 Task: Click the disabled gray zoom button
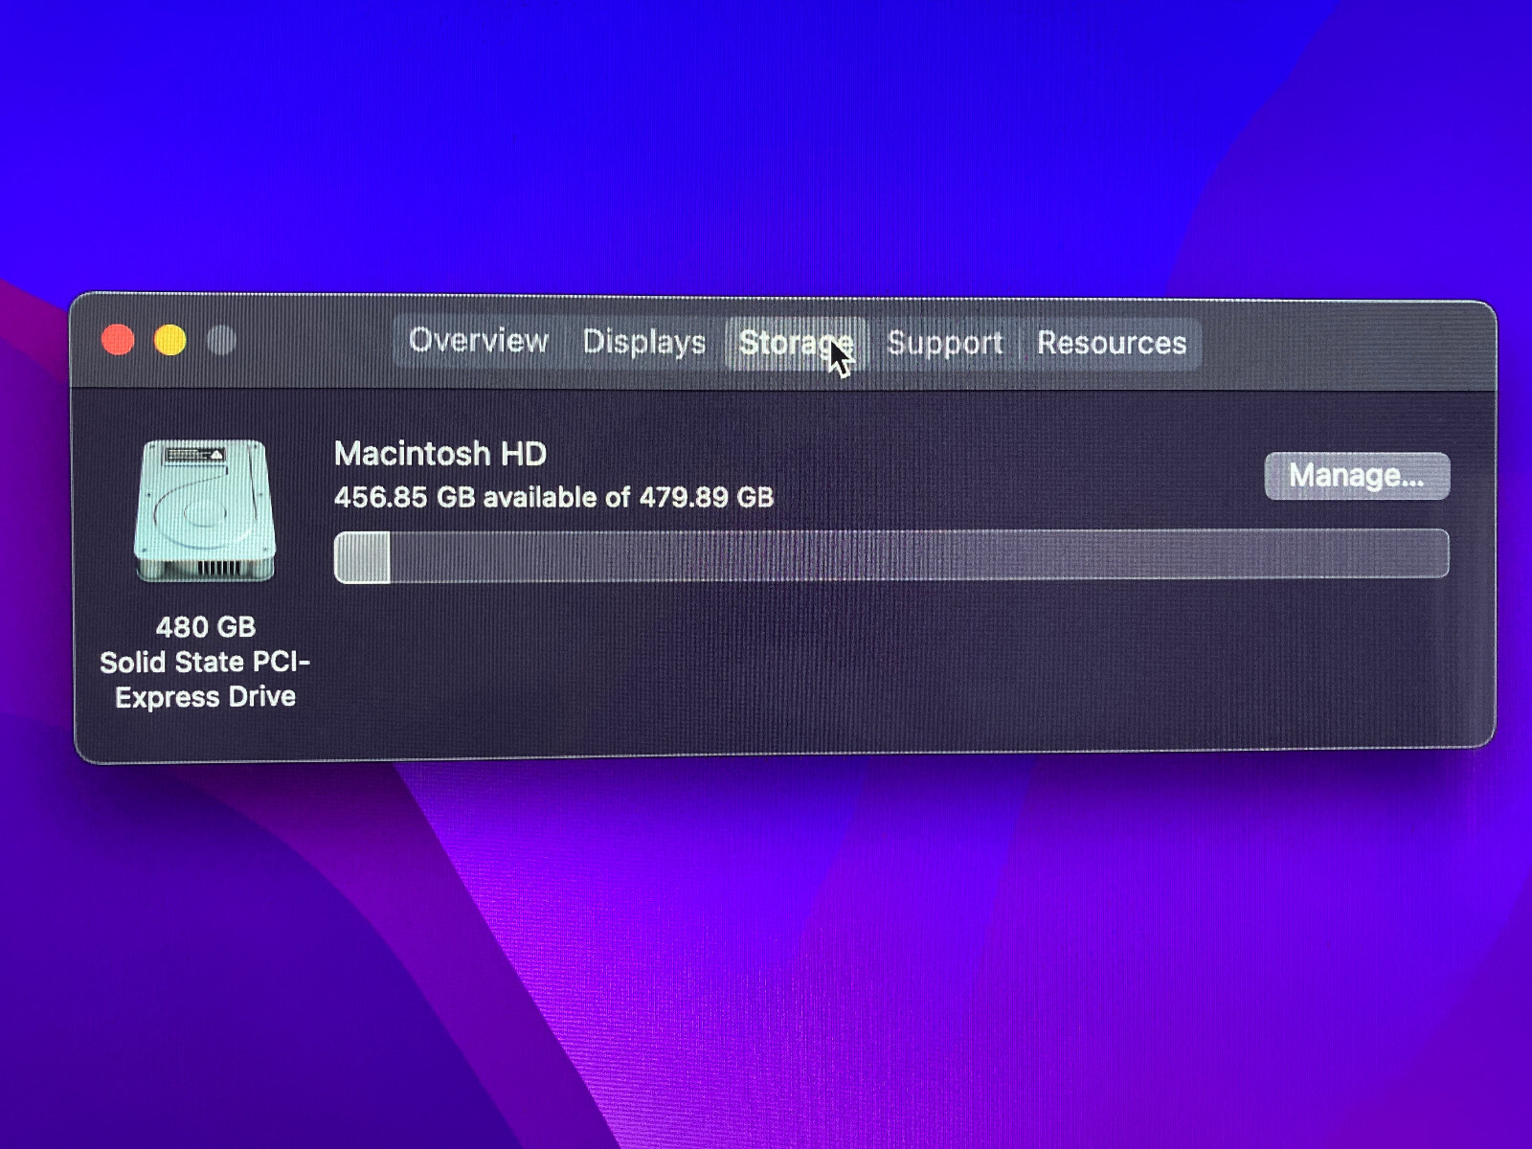[222, 340]
